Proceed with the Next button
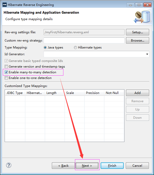 pyautogui.click(x=87, y=166)
